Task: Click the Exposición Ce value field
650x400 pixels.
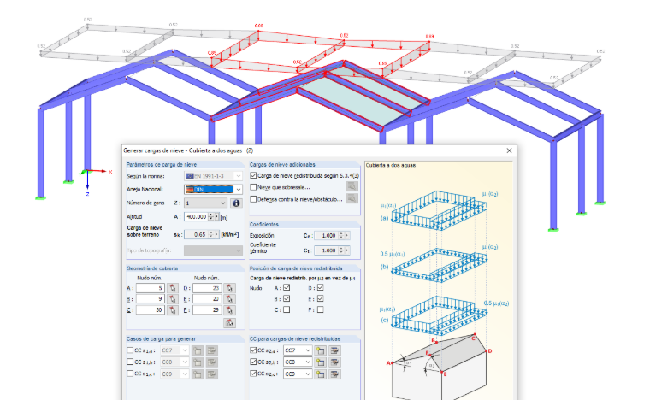Action: coord(326,236)
